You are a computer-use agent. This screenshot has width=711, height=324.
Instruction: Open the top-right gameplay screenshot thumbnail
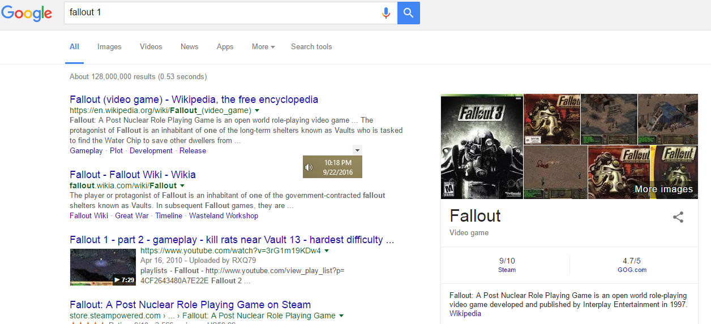[x=668, y=119]
